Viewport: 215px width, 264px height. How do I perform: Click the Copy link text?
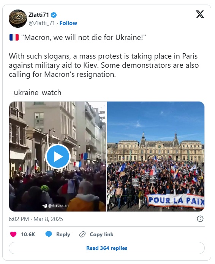[101, 234]
